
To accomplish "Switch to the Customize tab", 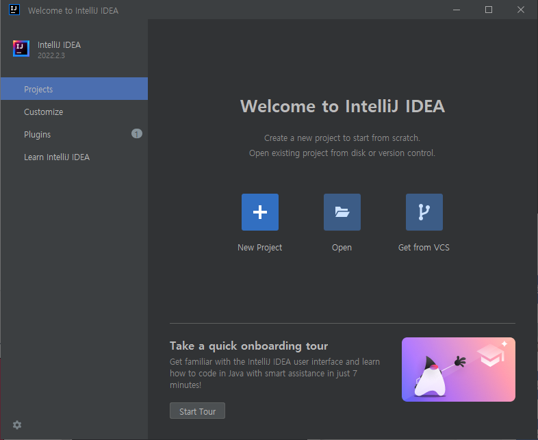I will [74, 112].
